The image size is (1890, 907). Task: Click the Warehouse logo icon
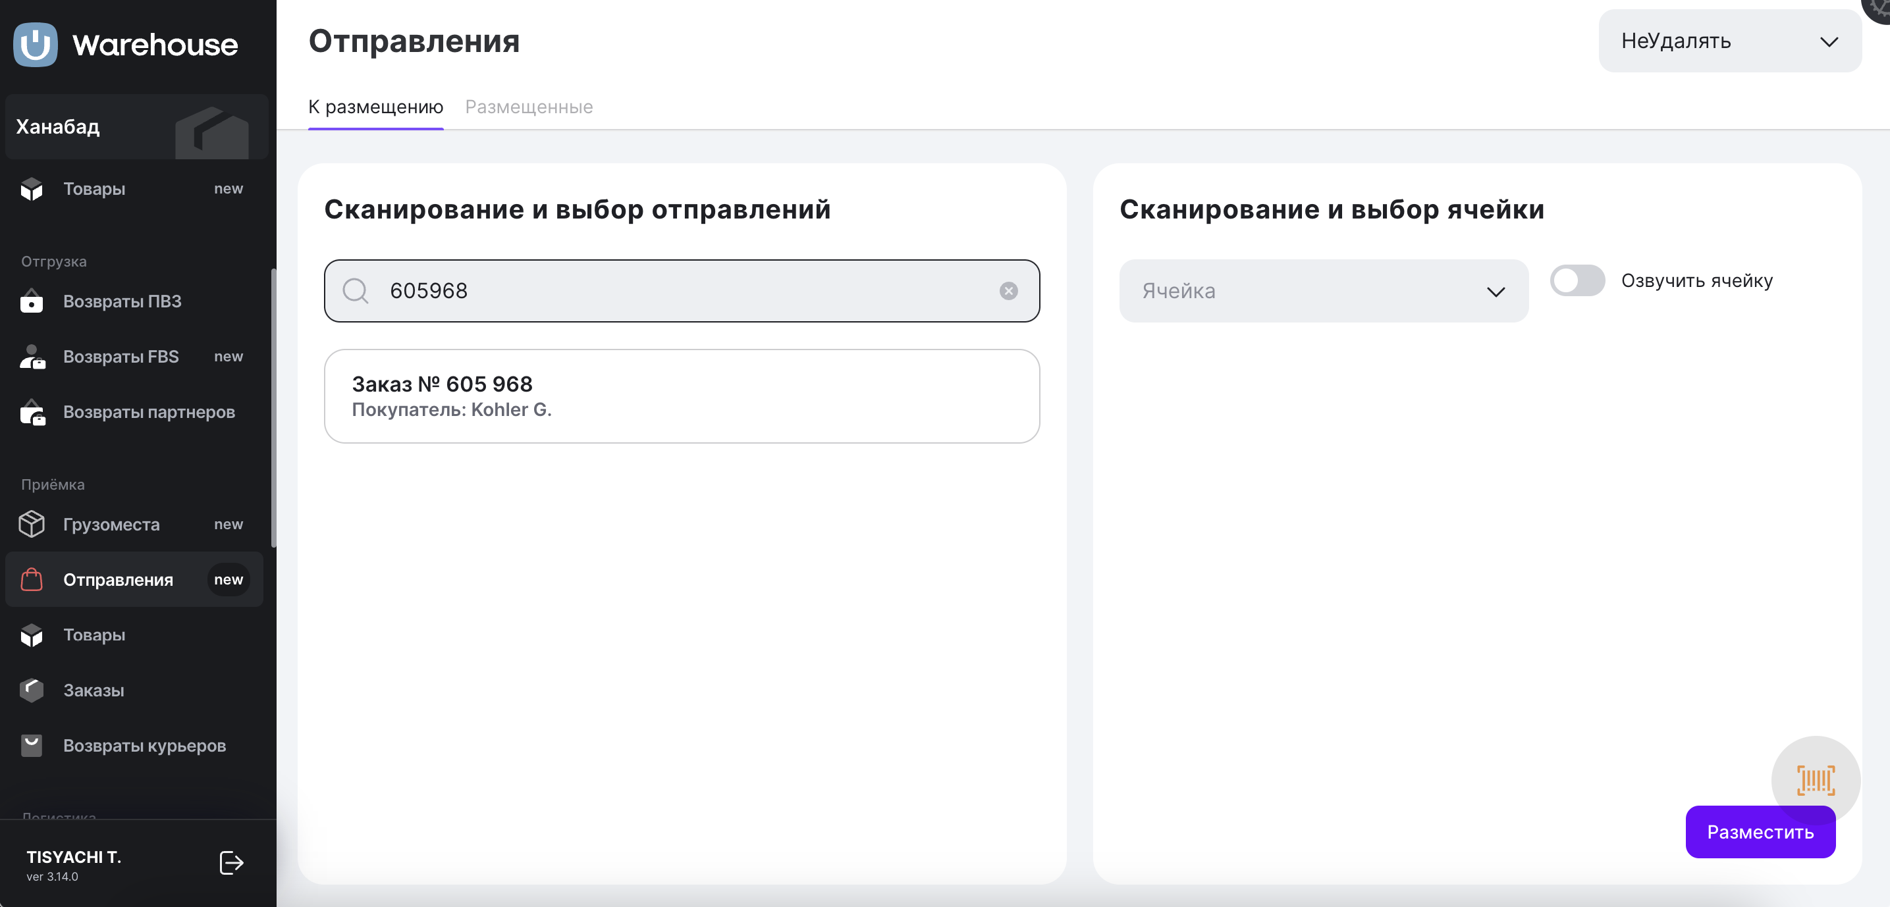coord(35,44)
